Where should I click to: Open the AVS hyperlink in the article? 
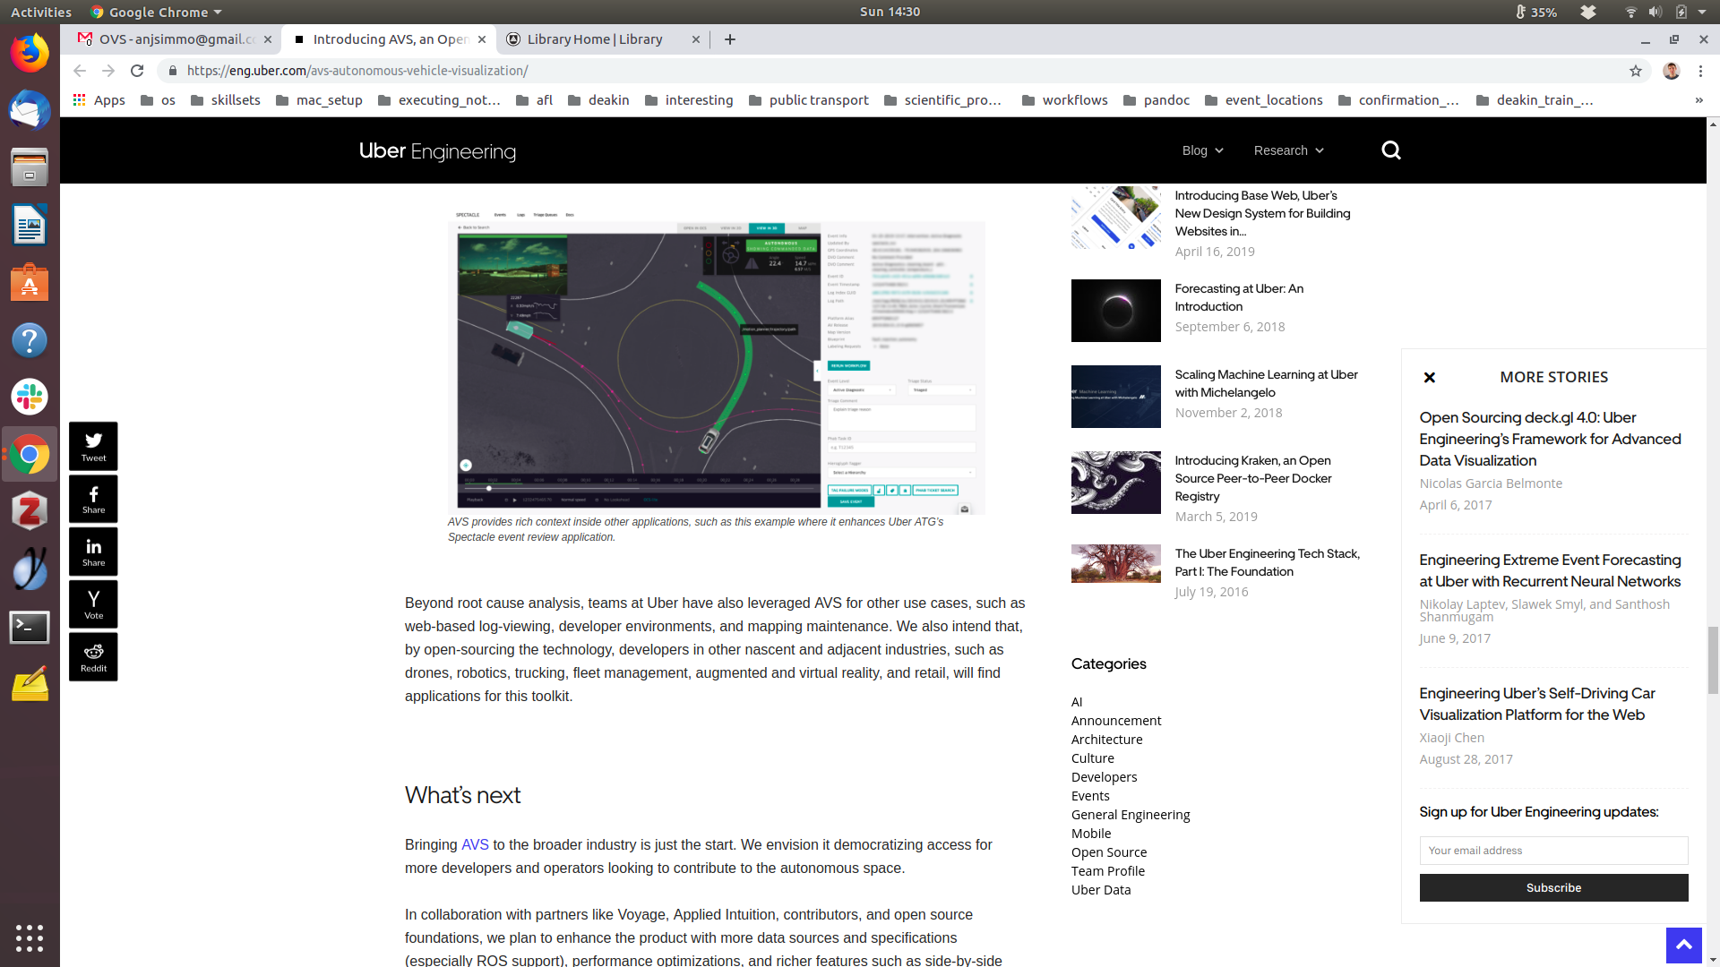pos(475,844)
